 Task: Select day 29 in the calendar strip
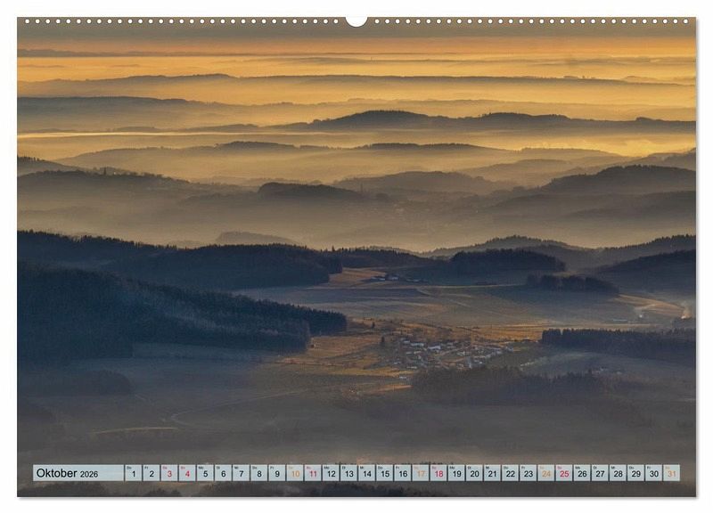(x=636, y=473)
